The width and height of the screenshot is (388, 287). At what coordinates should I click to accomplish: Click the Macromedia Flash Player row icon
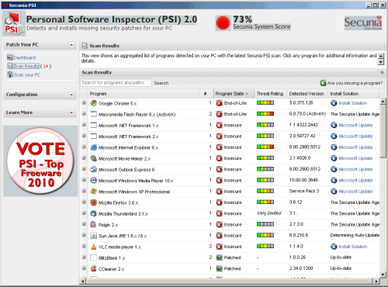[x=94, y=114]
